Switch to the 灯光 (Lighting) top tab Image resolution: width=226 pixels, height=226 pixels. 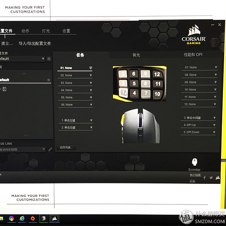pyautogui.click(x=46, y=31)
